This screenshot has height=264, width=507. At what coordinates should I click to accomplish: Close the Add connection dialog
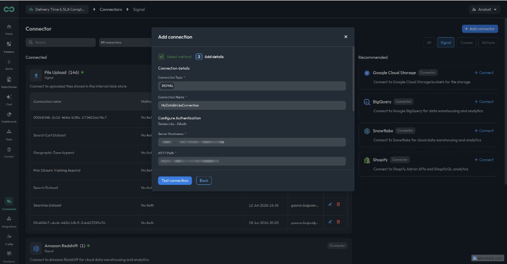[x=346, y=37]
